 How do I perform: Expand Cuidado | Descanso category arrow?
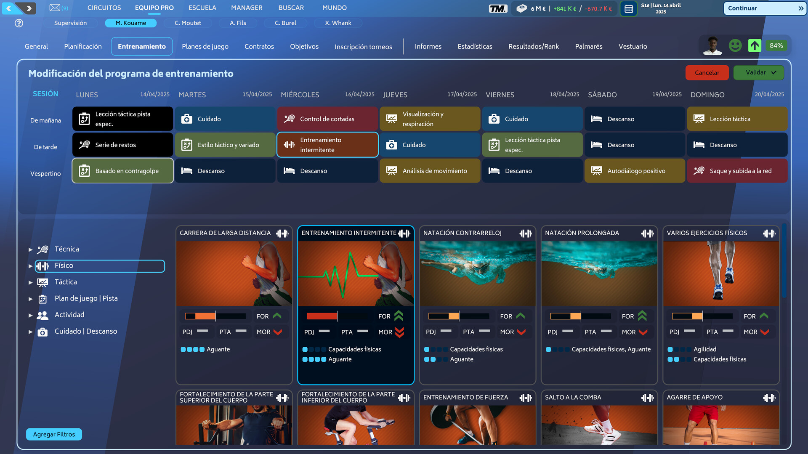pyautogui.click(x=30, y=332)
